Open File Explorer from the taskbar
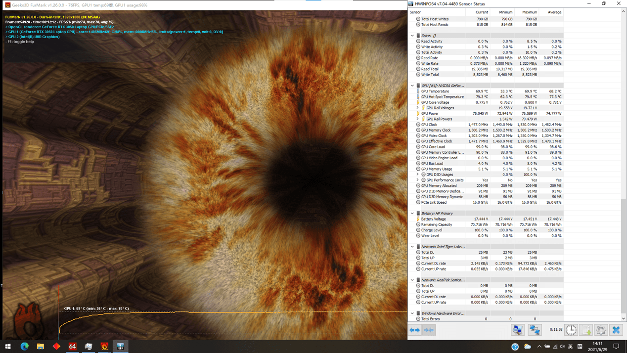Viewport: 627px width, 353px height. pyautogui.click(x=41, y=347)
